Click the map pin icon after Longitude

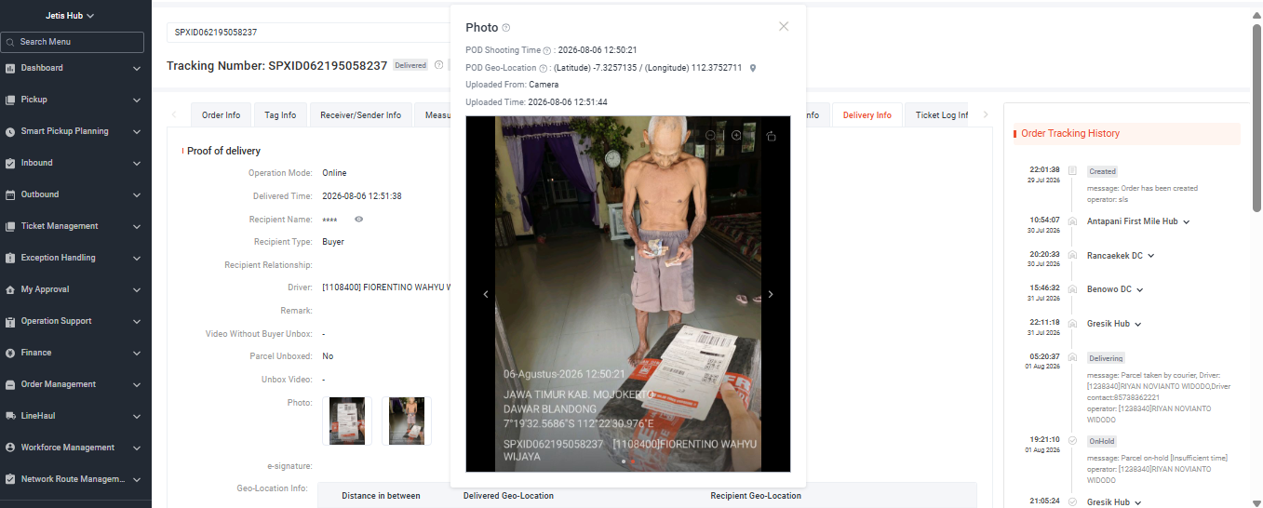pyautogui.click(x=753, y=68)
